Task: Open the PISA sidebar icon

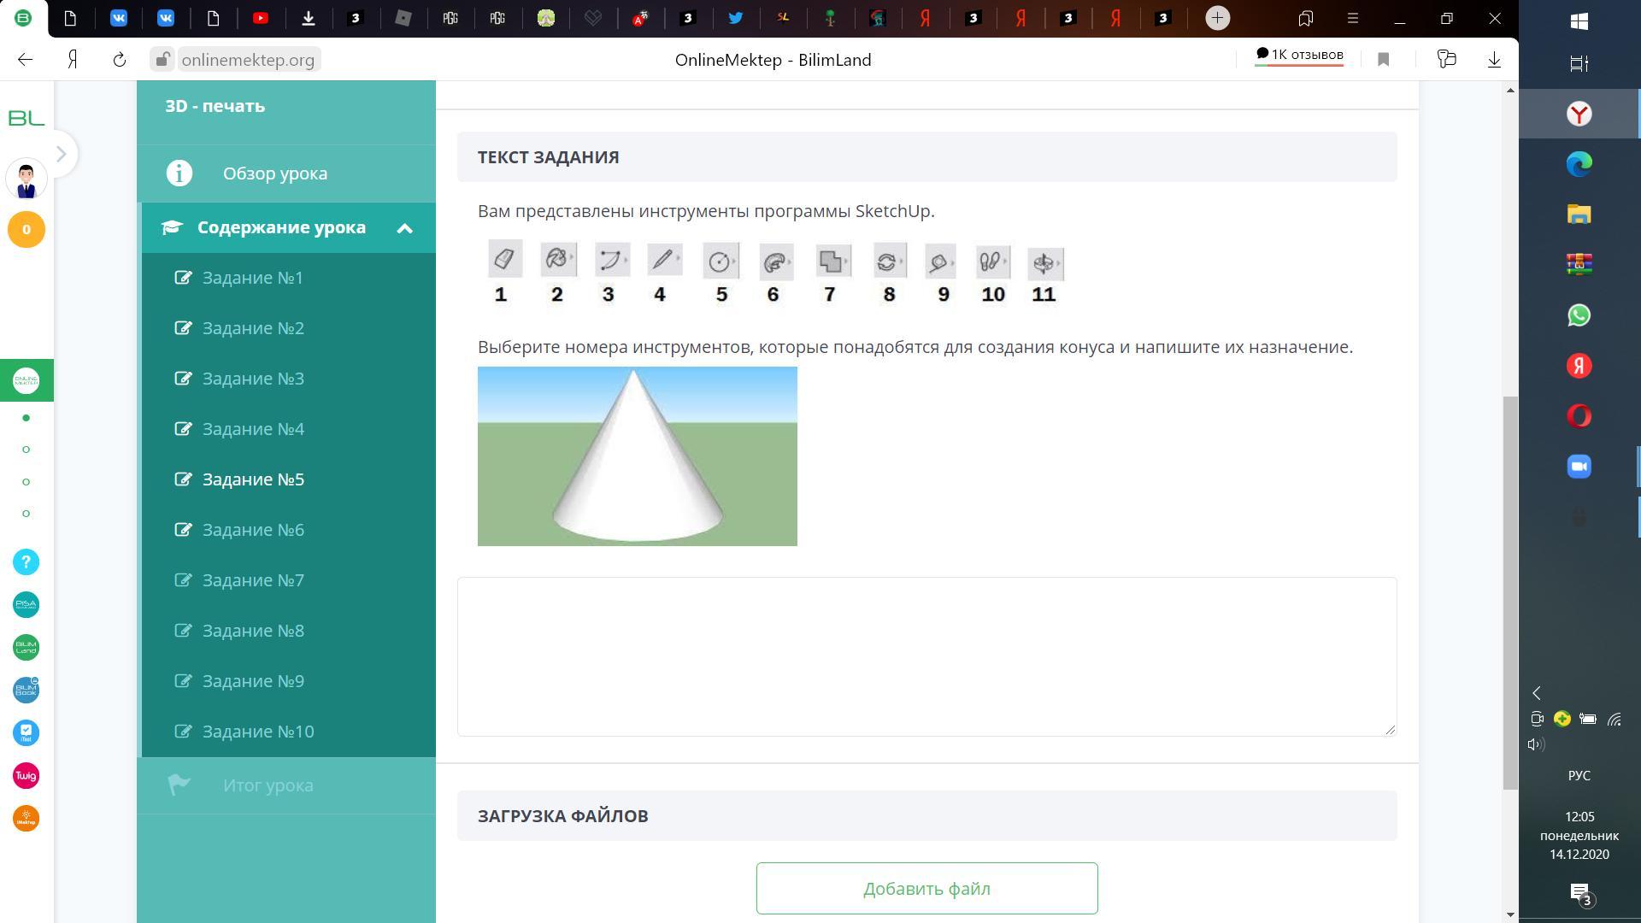Action: (x=26, y=605)
